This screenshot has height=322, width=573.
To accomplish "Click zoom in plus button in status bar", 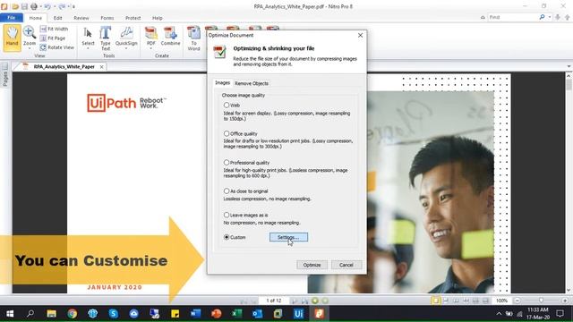I will click(x=565, y=301).
